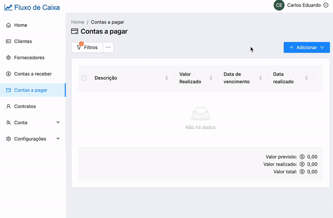Screen dimensions: 333x218
Task: Click the Data realizado column header text
Action: tap(283, 78)
